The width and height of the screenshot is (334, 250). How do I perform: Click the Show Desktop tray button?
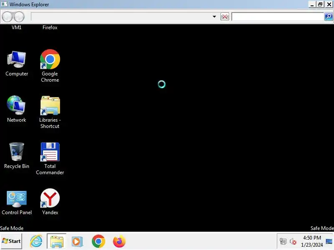(329, 241)
